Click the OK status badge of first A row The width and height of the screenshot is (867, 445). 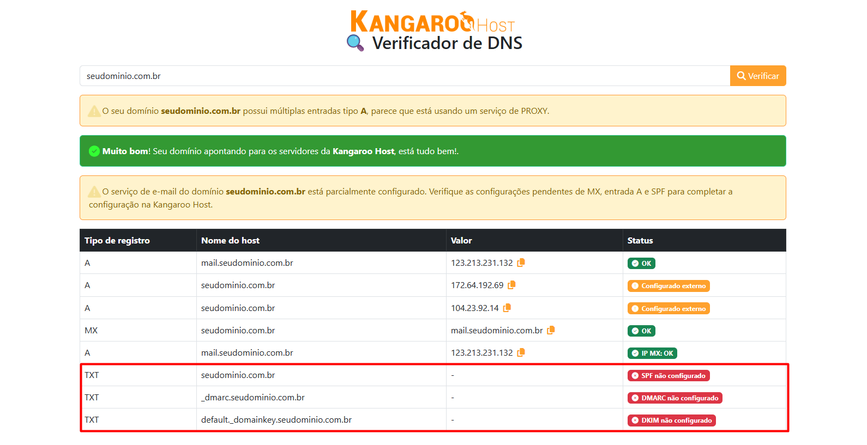[x=641, y=263]
